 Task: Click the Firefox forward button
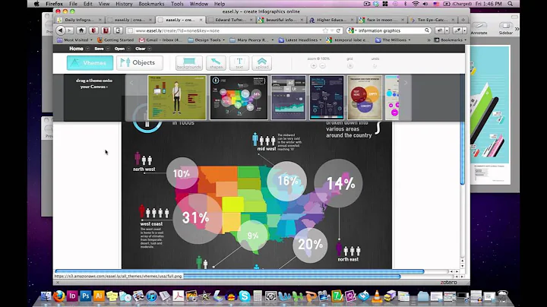(69, 30)
